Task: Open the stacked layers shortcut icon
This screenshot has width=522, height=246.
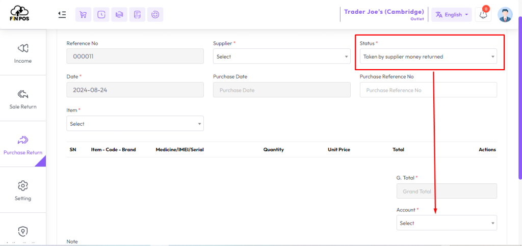Action: 119,15
